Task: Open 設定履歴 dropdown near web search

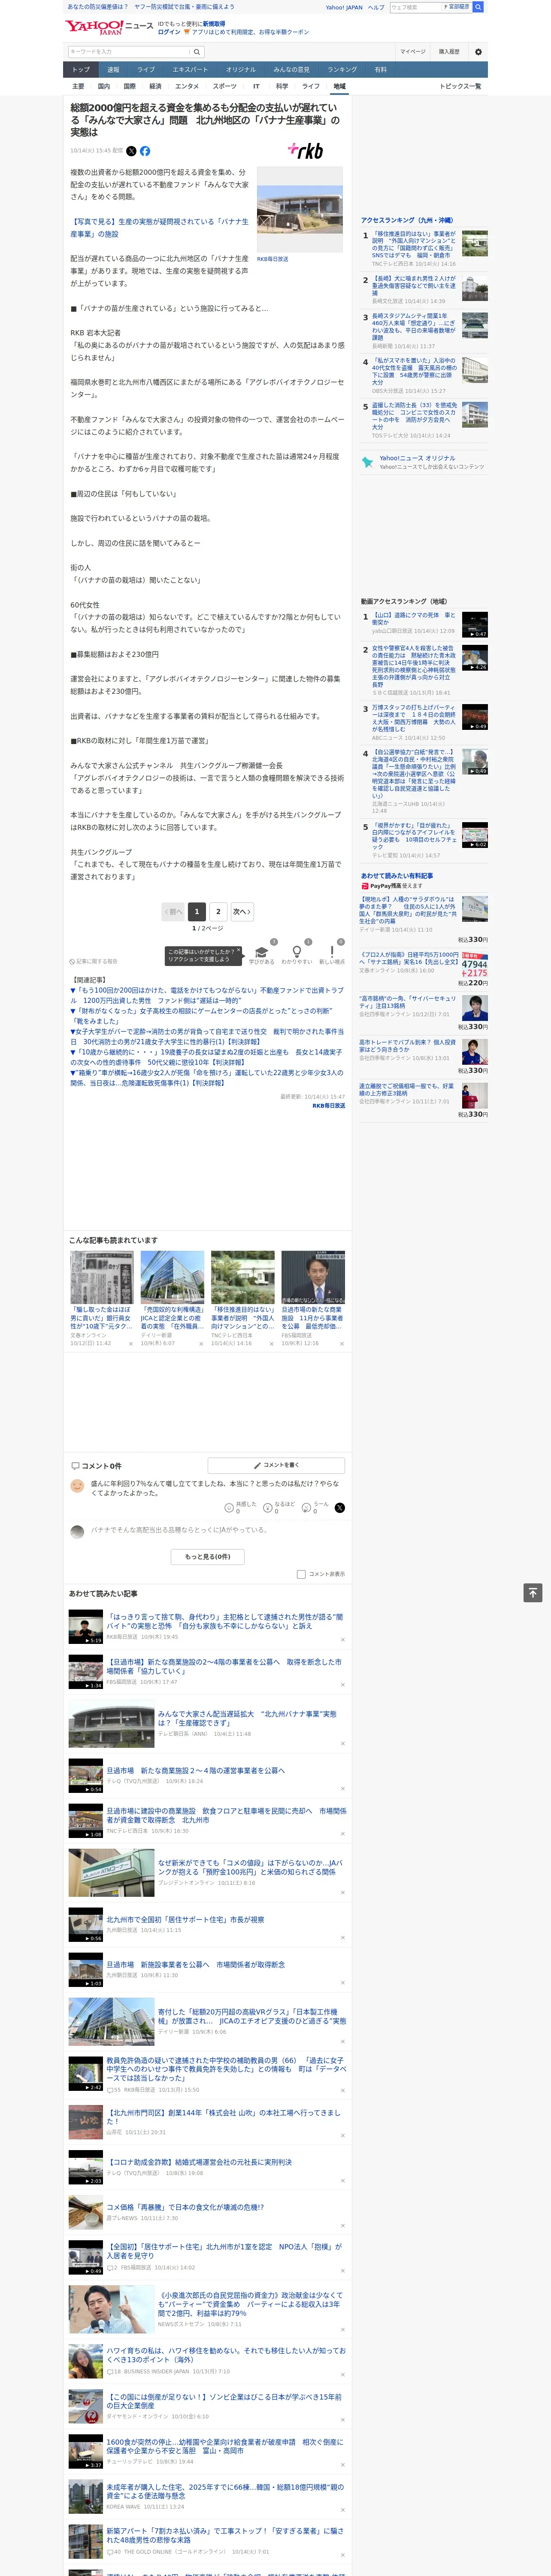Action: (x=458, y=7)
